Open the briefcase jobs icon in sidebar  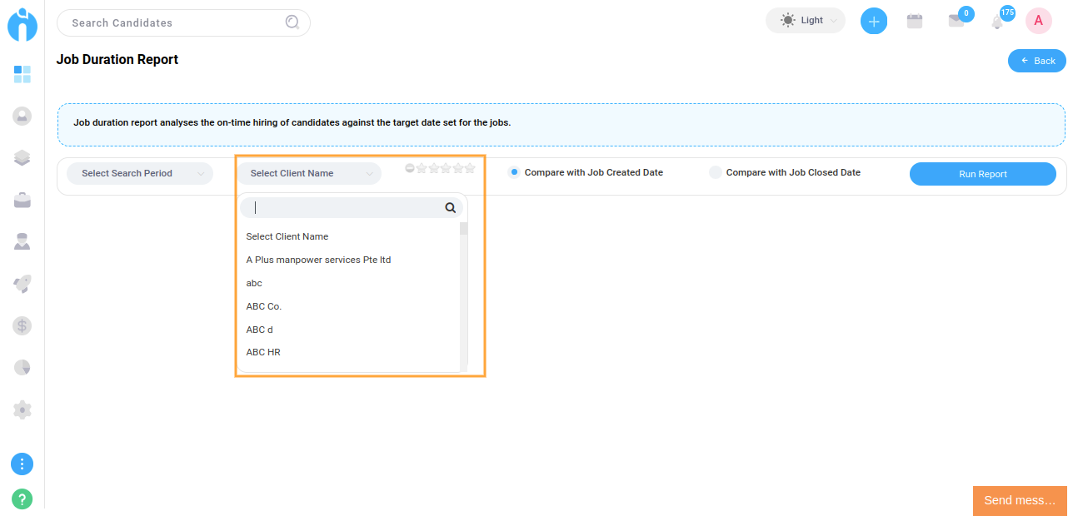coord(22,200)
